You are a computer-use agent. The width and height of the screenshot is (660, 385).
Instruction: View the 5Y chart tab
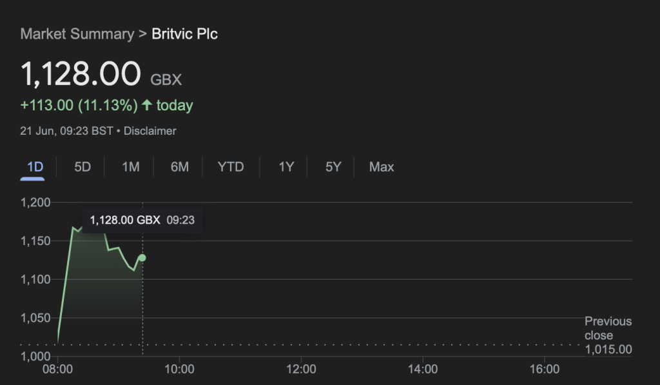333,167
